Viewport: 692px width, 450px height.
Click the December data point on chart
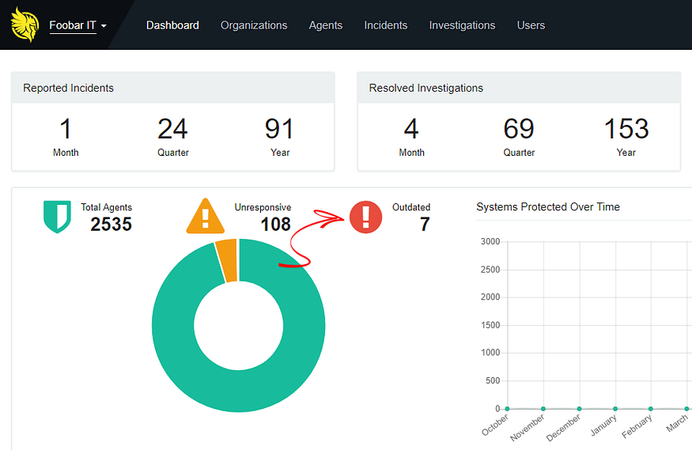click(x=580, y=409)
